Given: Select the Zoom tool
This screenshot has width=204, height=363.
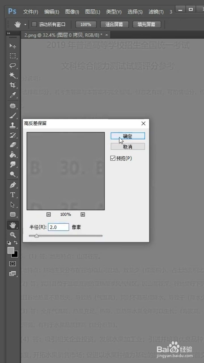Looking at the screenshot, I should (x=12, y=235).
